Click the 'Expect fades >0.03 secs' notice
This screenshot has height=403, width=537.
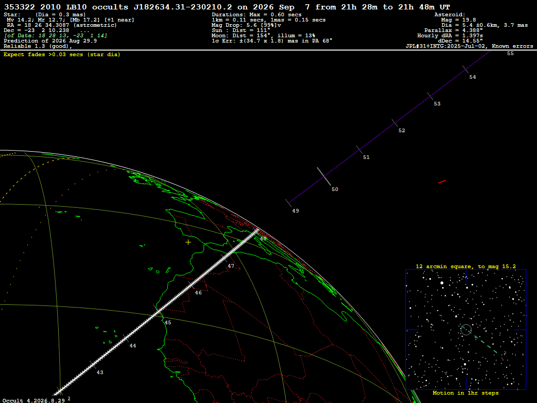pos(62,55)
